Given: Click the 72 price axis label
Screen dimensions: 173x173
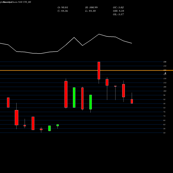Looking at the screenshot, I should pyautogui.click(x=164, y=116).
